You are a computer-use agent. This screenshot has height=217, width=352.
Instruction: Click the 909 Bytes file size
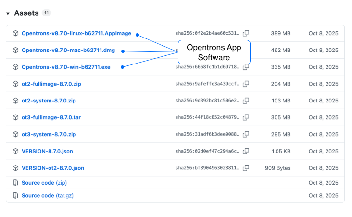click(x=277, y=168)
